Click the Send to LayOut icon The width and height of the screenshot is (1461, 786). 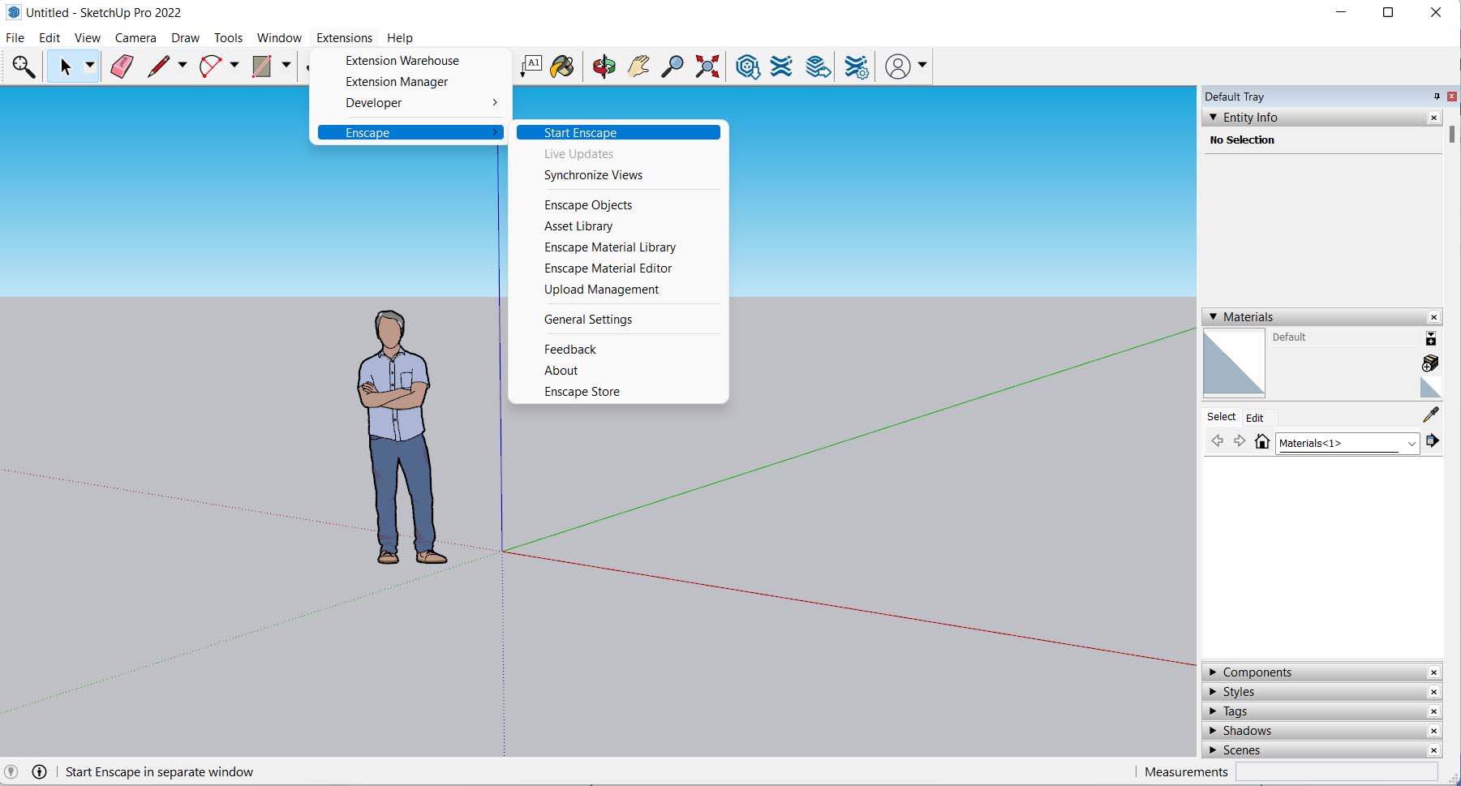pos(818,67)
